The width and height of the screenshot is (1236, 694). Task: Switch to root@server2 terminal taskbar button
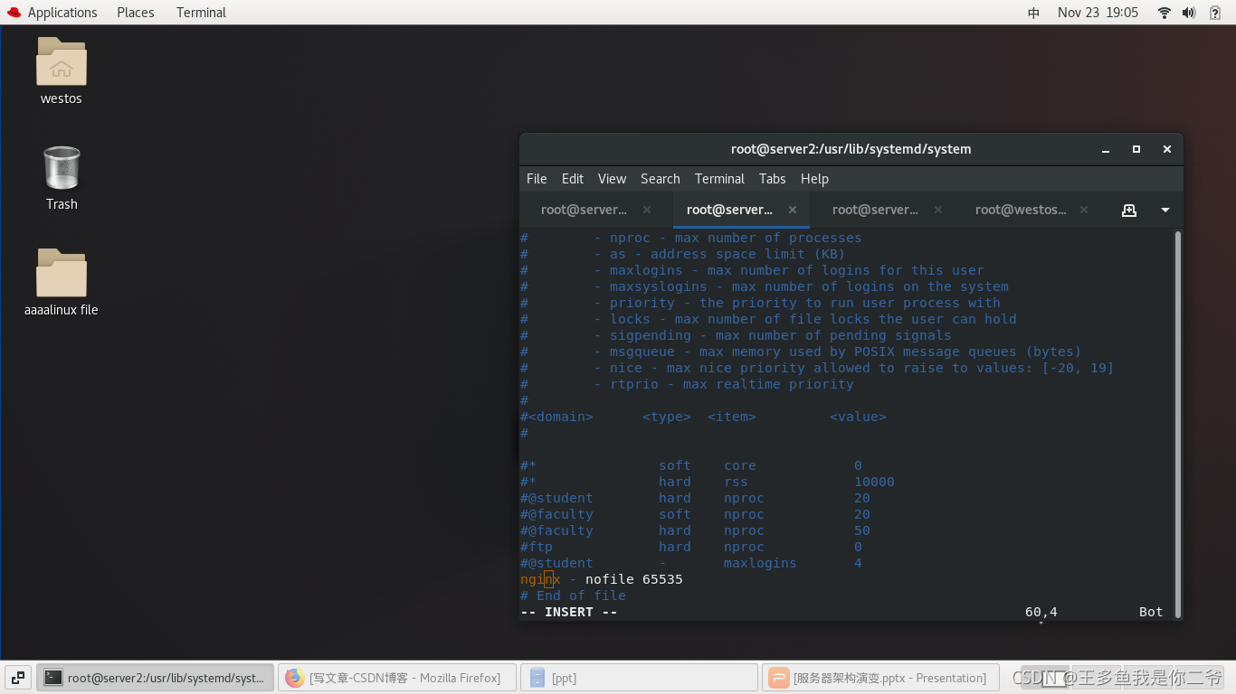click(x=155, y=677)
